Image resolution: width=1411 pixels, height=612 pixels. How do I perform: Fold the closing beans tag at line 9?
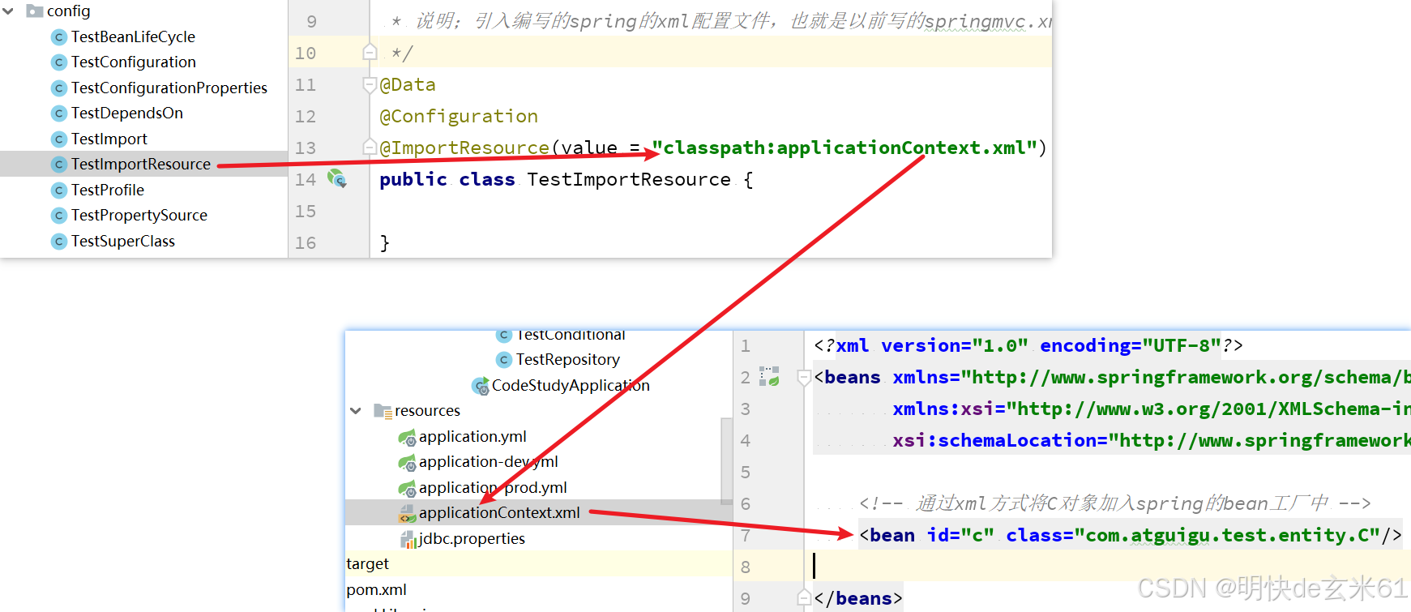[x=804, y=598]
